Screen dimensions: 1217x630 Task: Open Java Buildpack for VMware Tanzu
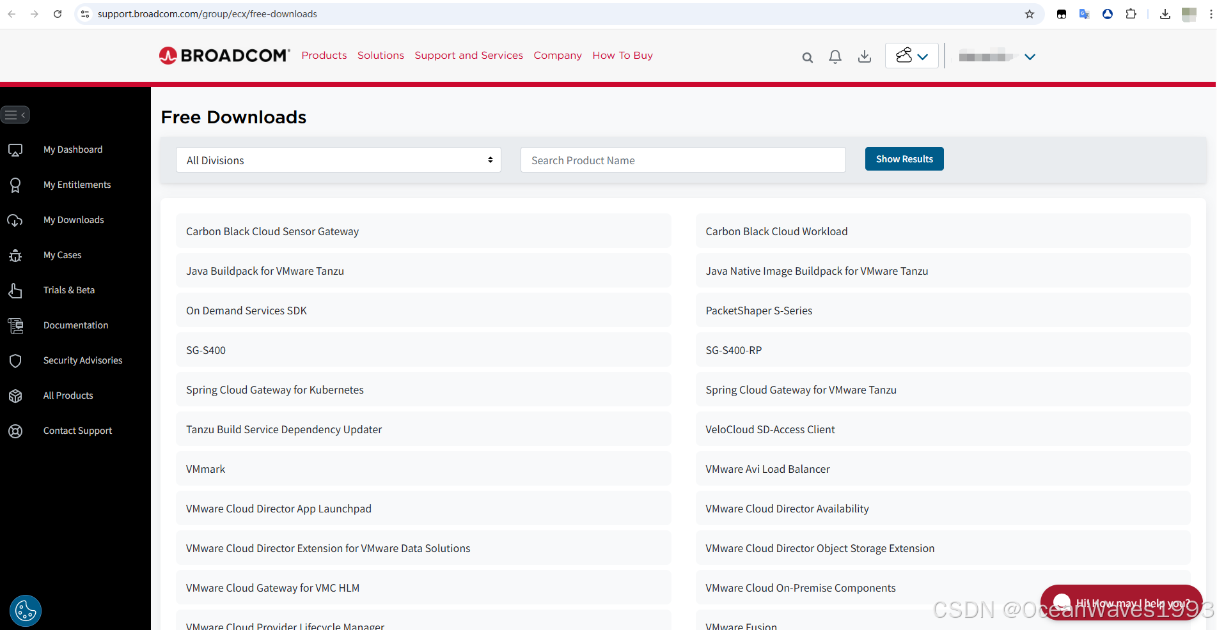tap(423, 271)
